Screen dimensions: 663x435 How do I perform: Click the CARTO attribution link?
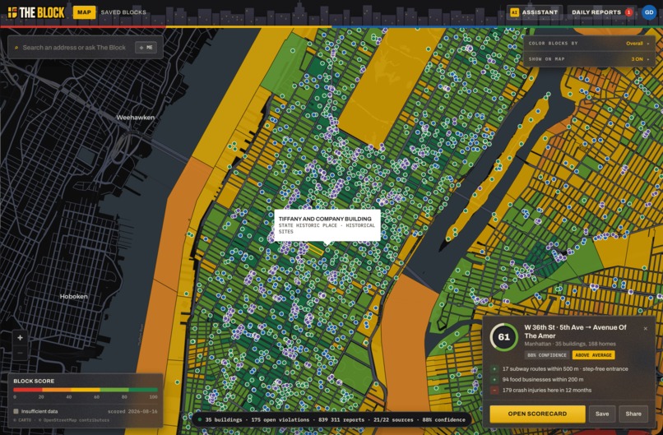pyautogui.click(x=22, y=420)
